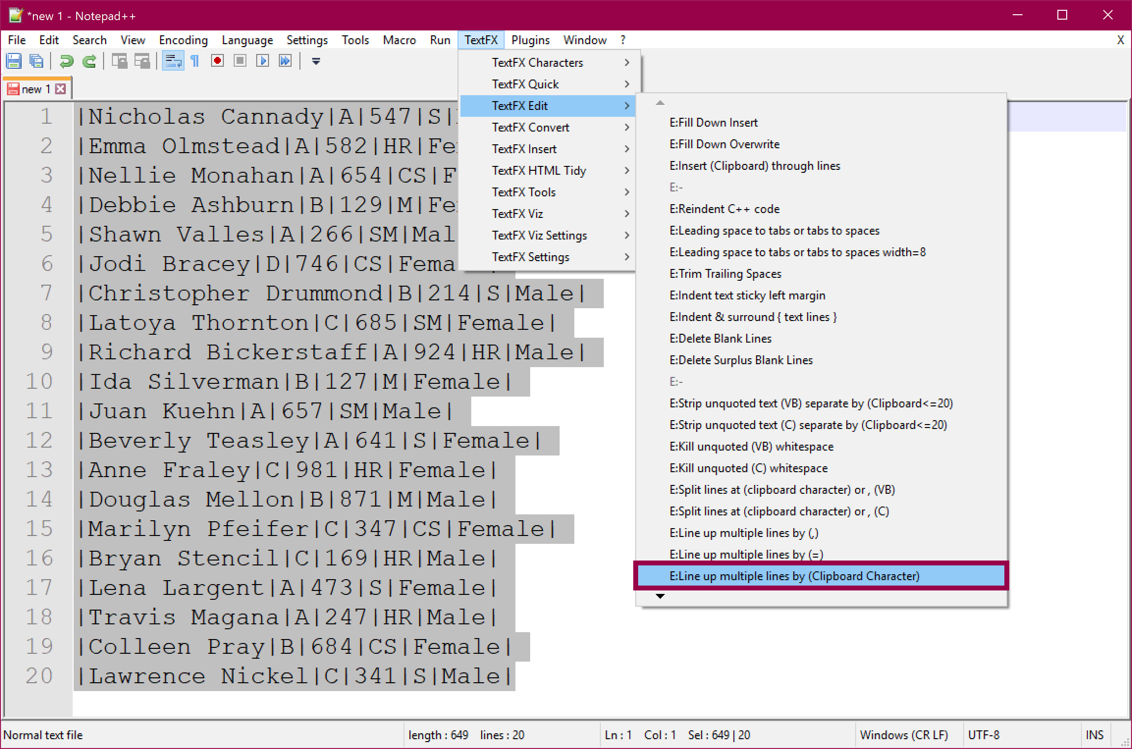Click the Save file toolbar icon
Screen dimensions: 1132x749
[x=14, y=61]
